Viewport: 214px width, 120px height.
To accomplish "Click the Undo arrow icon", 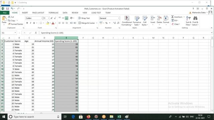I will click(12, 9).
